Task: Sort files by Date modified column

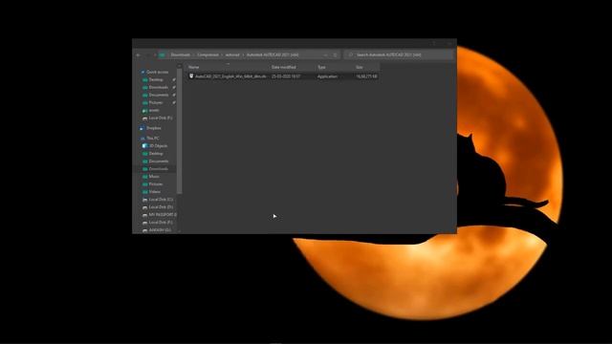Action: (284, 67)
